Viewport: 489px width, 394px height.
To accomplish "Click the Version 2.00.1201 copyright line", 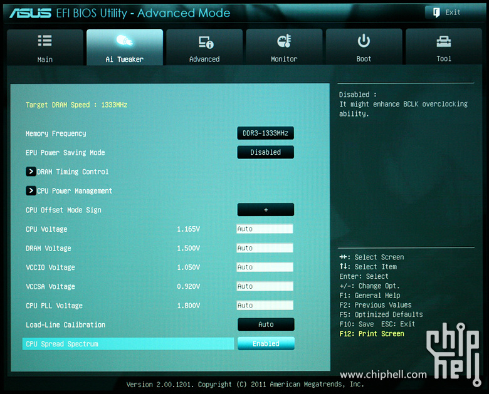I will [245, 384].
